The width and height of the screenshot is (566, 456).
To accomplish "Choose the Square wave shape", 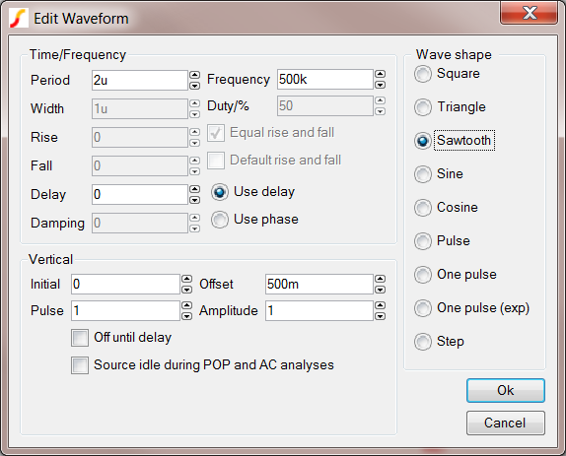I will pyautogui.click(x=423, y=74).
